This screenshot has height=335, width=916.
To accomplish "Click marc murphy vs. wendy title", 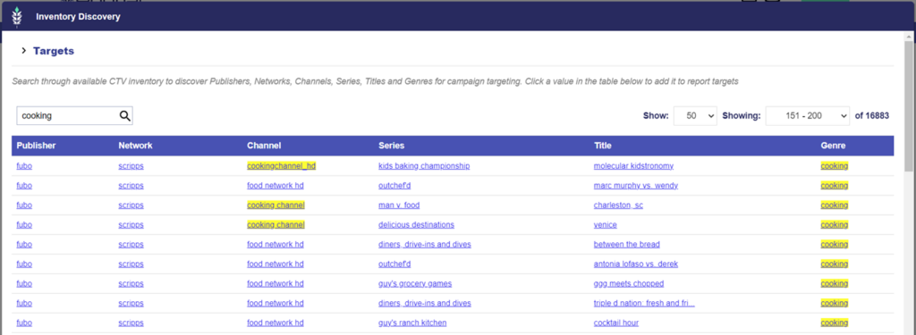I will [x=636, y=186].
